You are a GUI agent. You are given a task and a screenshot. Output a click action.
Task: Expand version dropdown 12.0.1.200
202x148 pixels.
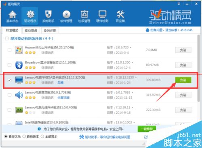point(133,63)
